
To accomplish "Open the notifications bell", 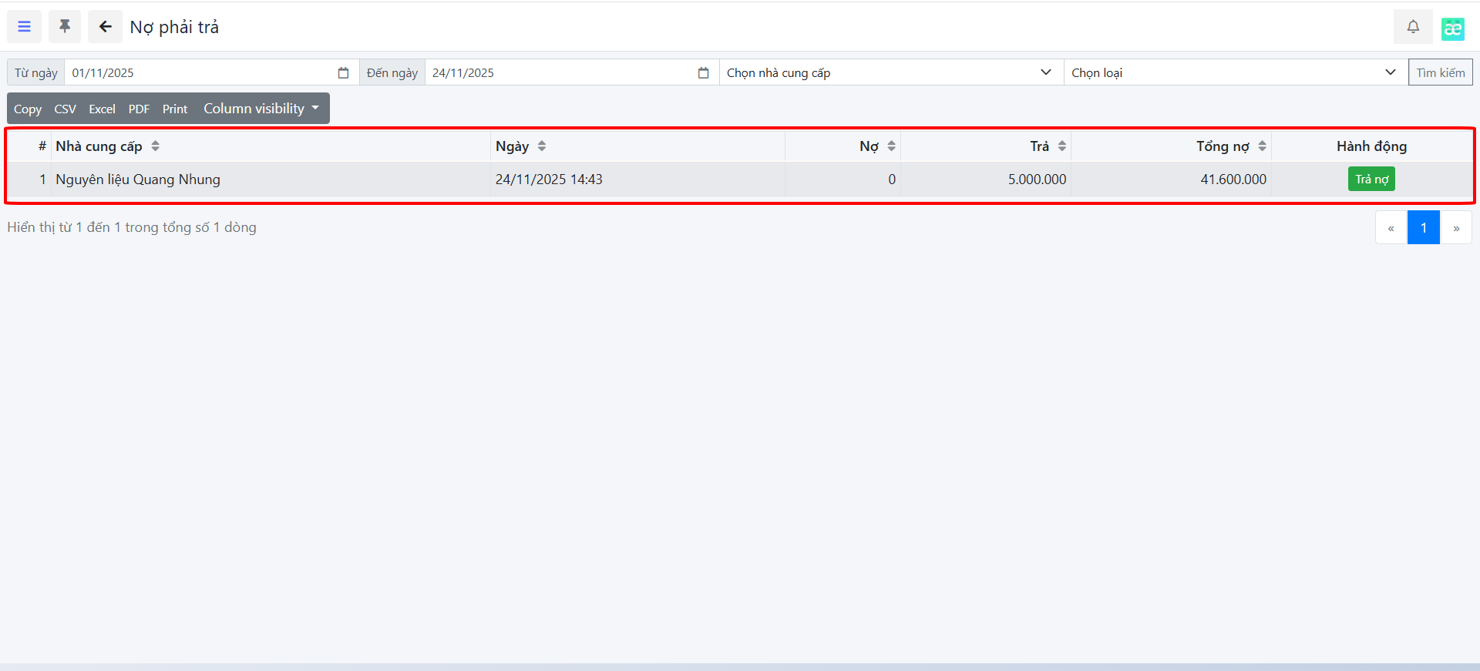I will point(1412,27).
